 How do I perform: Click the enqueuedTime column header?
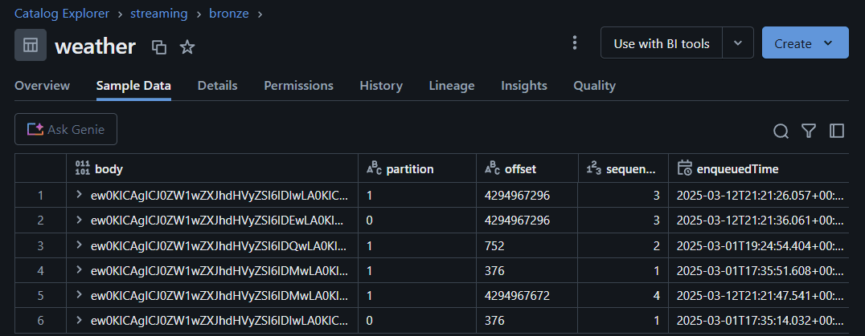pyautogui.click(x=759, y=169)
